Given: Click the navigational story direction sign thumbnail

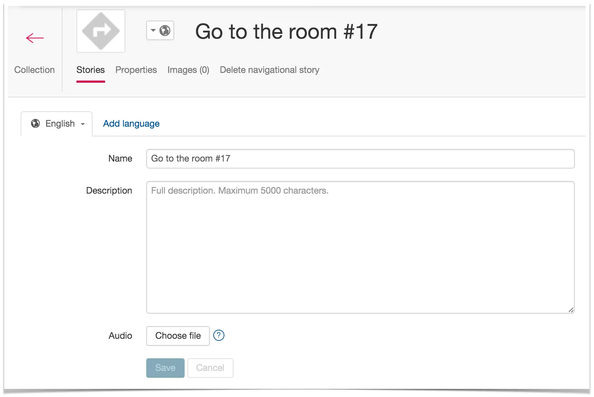Looking at the screenshot, I should click(101, 31).
